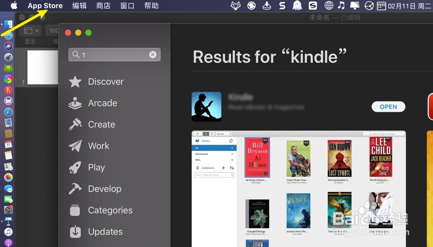
Task: View the Kindle library screenshot preview
Action: (x=299, y=189)
